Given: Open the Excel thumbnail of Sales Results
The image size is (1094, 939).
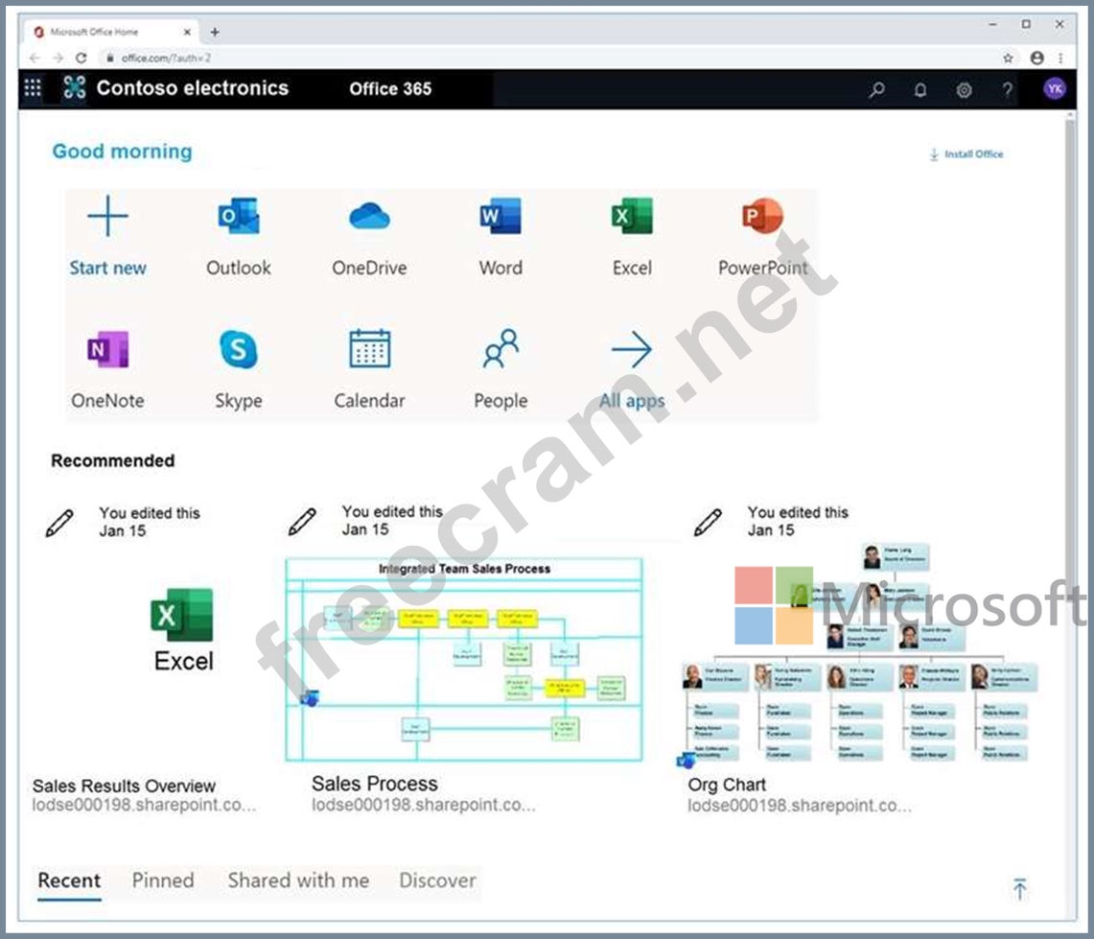Looking at the screenshot, I should coord(183,630).
